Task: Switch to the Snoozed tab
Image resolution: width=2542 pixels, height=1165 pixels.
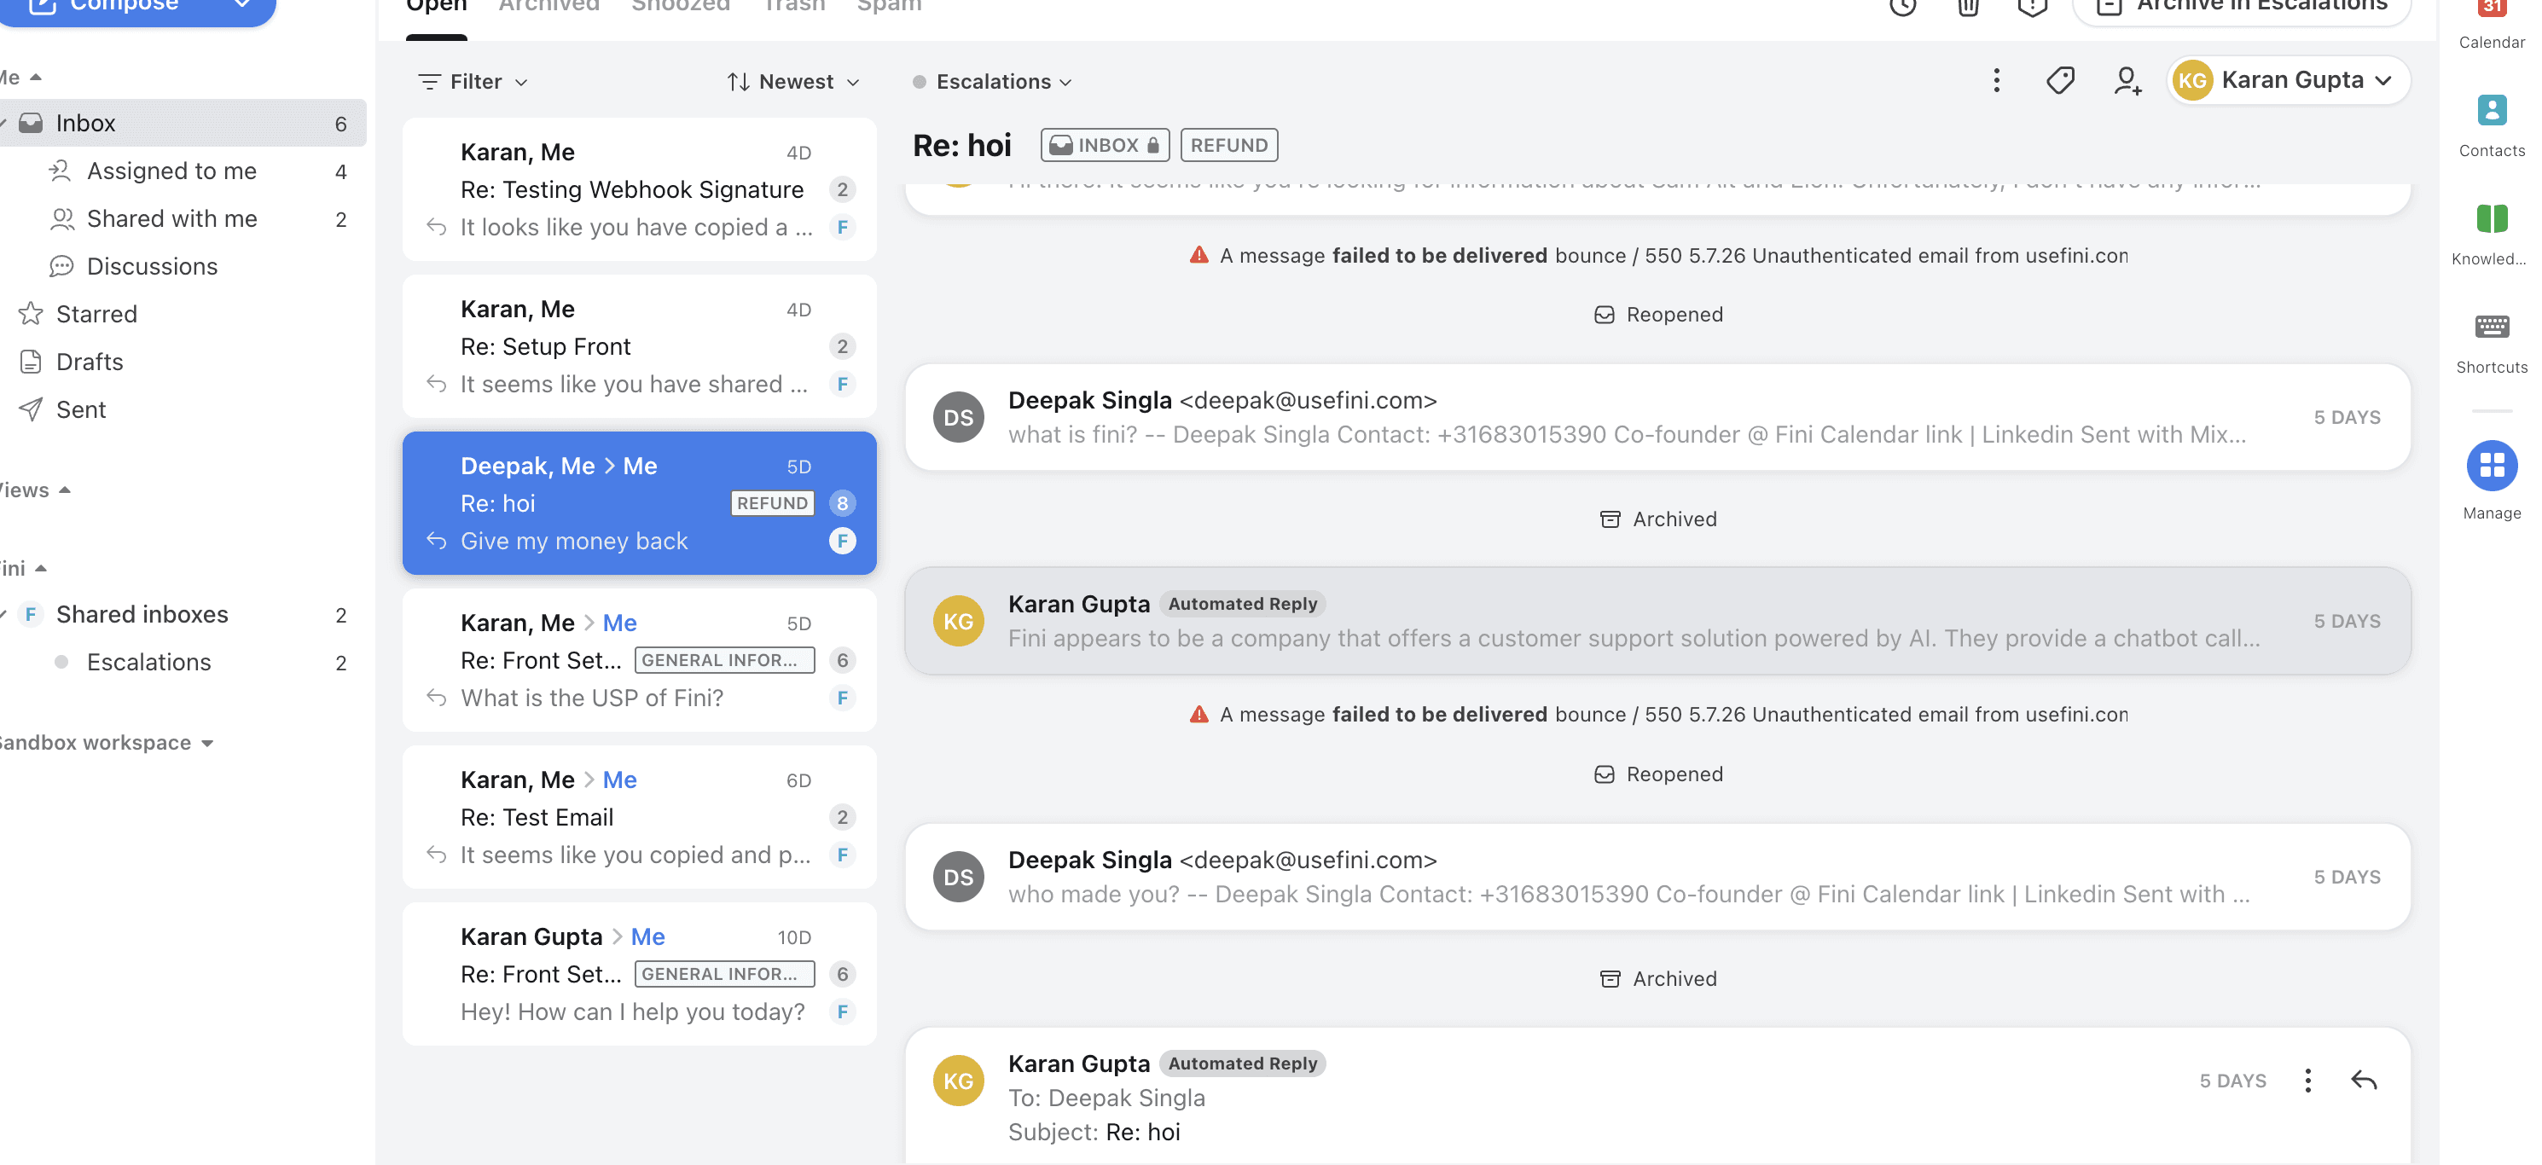Action: (x=680, y=8)
